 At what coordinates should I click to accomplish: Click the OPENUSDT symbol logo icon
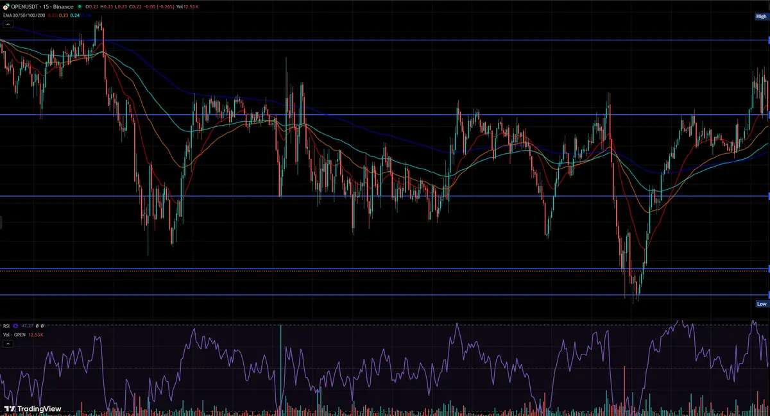click(6, 7)
